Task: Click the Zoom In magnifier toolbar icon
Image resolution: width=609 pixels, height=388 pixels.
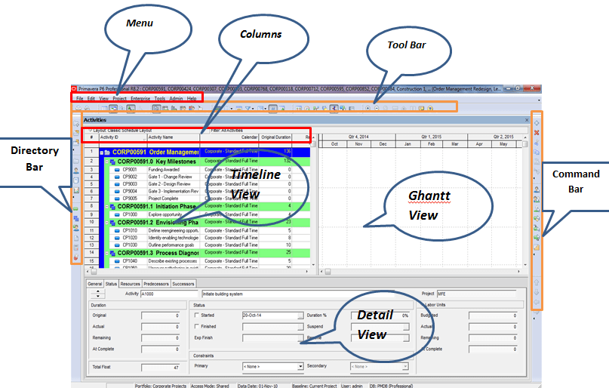Action: pos(368,109)
